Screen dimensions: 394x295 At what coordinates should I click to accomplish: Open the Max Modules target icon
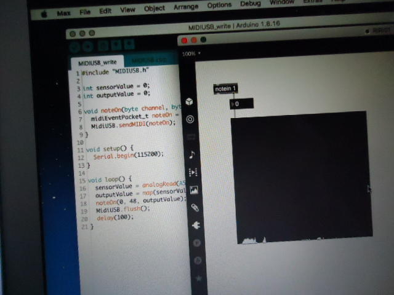pos(190,119)
